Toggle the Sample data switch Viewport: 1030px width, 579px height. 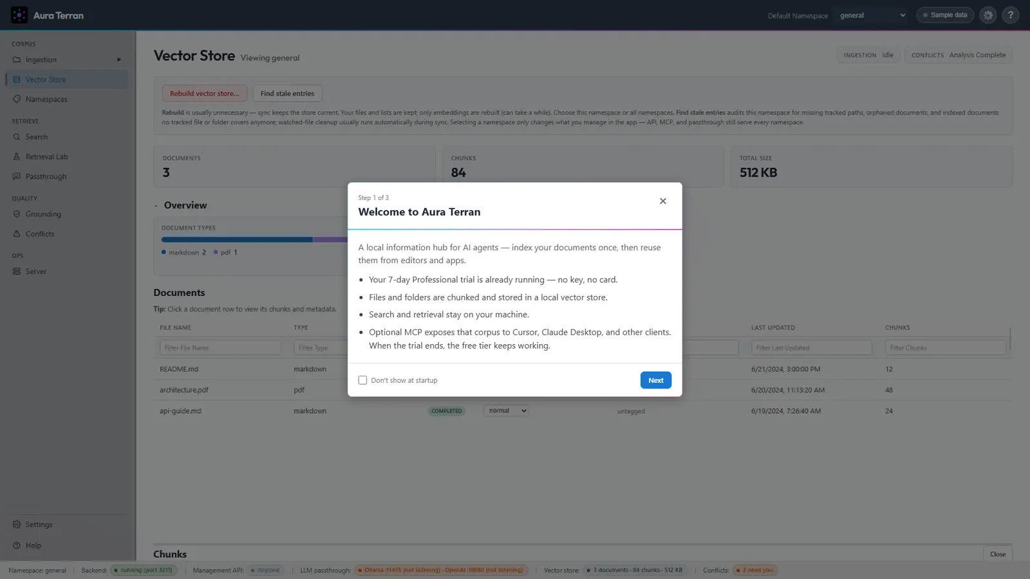pos(945,15)
